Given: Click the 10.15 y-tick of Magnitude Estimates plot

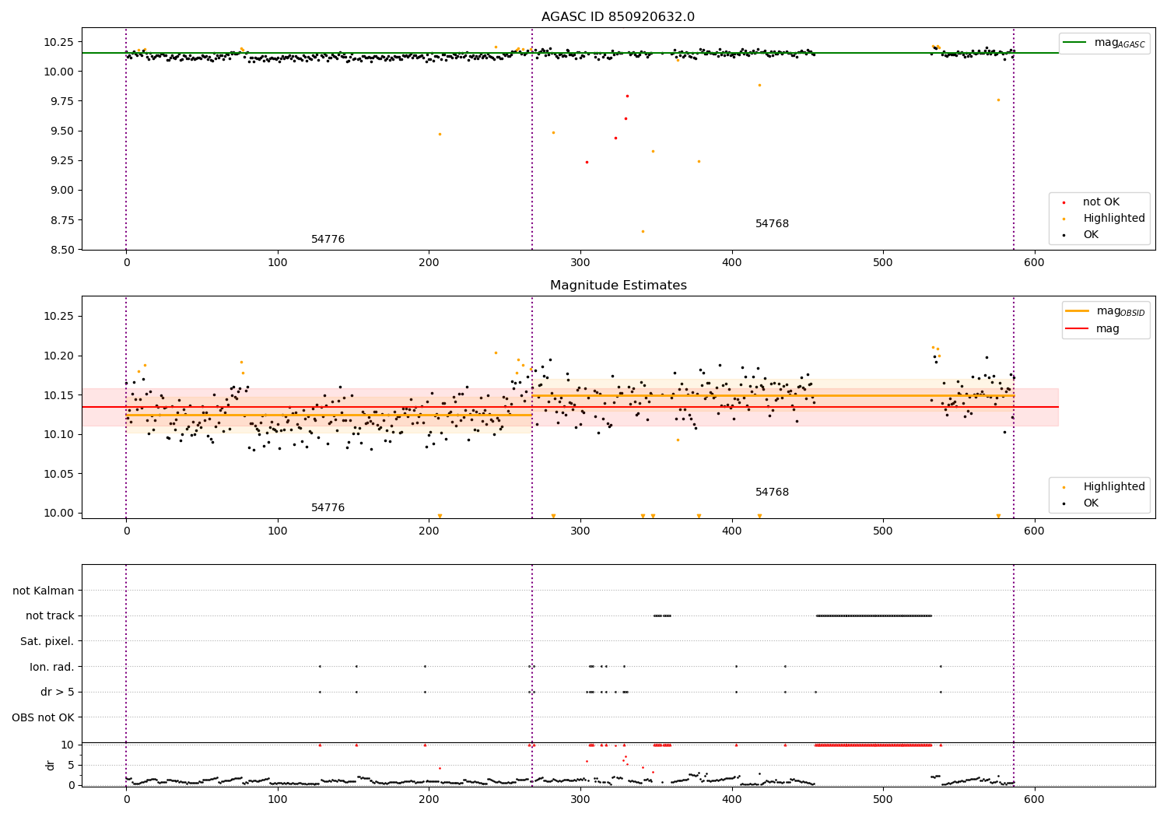Looking at the screenshot, I should (58, 396).
